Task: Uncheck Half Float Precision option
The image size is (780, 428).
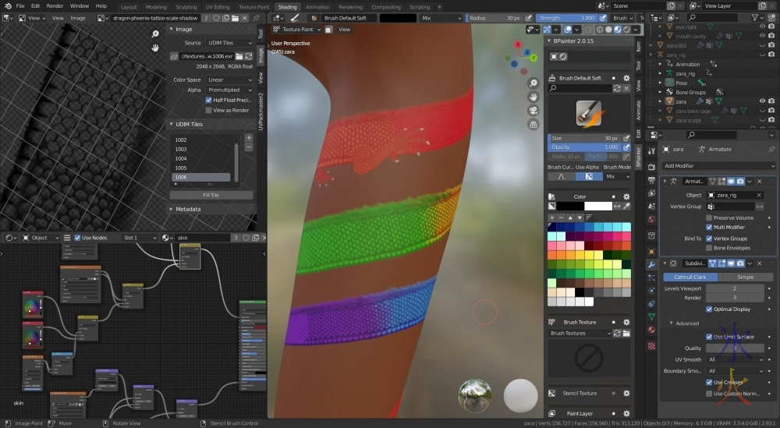Action: click(208, 100)
